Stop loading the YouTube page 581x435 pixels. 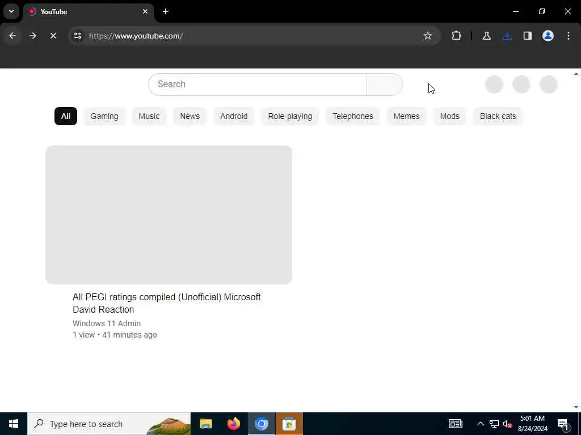(x=53, y=36)
